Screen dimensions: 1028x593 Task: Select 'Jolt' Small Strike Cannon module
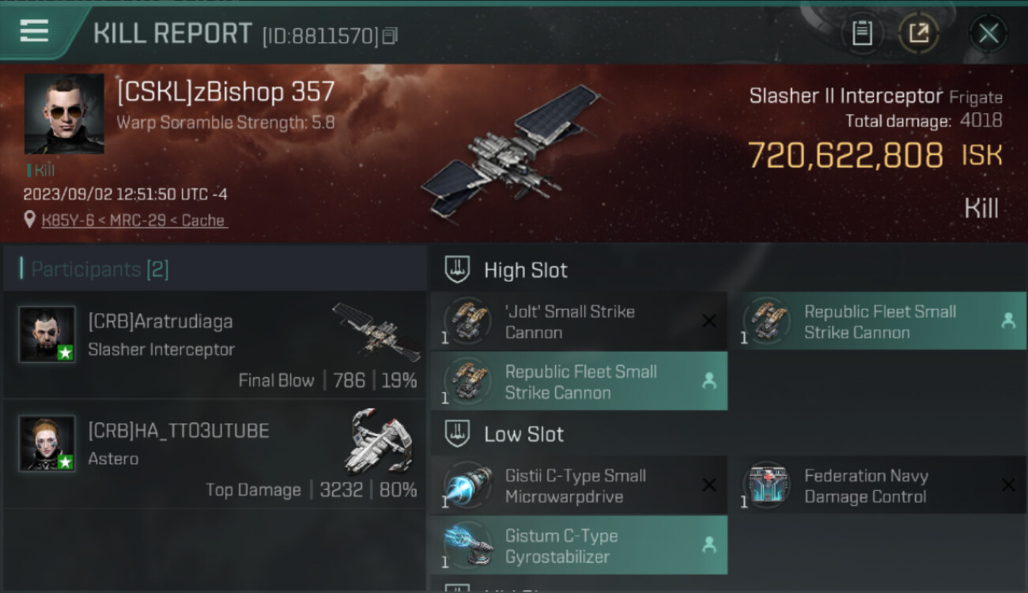(578, 321)
